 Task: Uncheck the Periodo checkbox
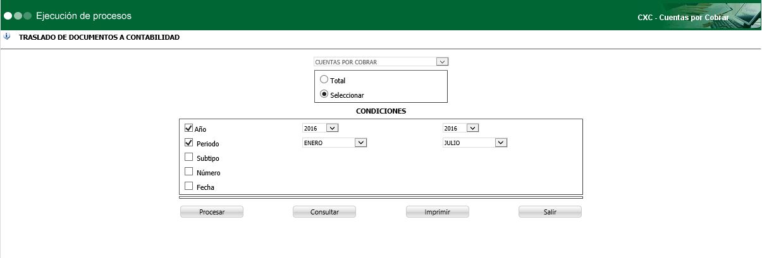point(188,143)
